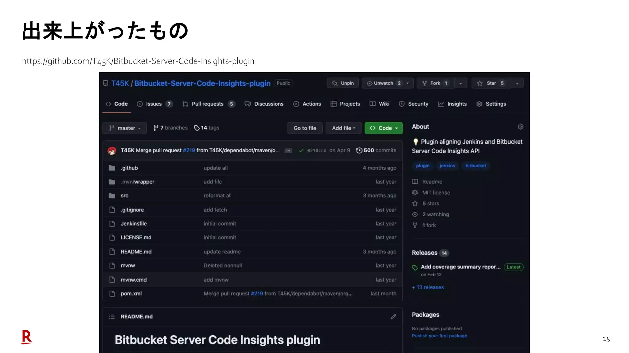
Task: Open the Pull requests tab
Action: coord(209,104)
